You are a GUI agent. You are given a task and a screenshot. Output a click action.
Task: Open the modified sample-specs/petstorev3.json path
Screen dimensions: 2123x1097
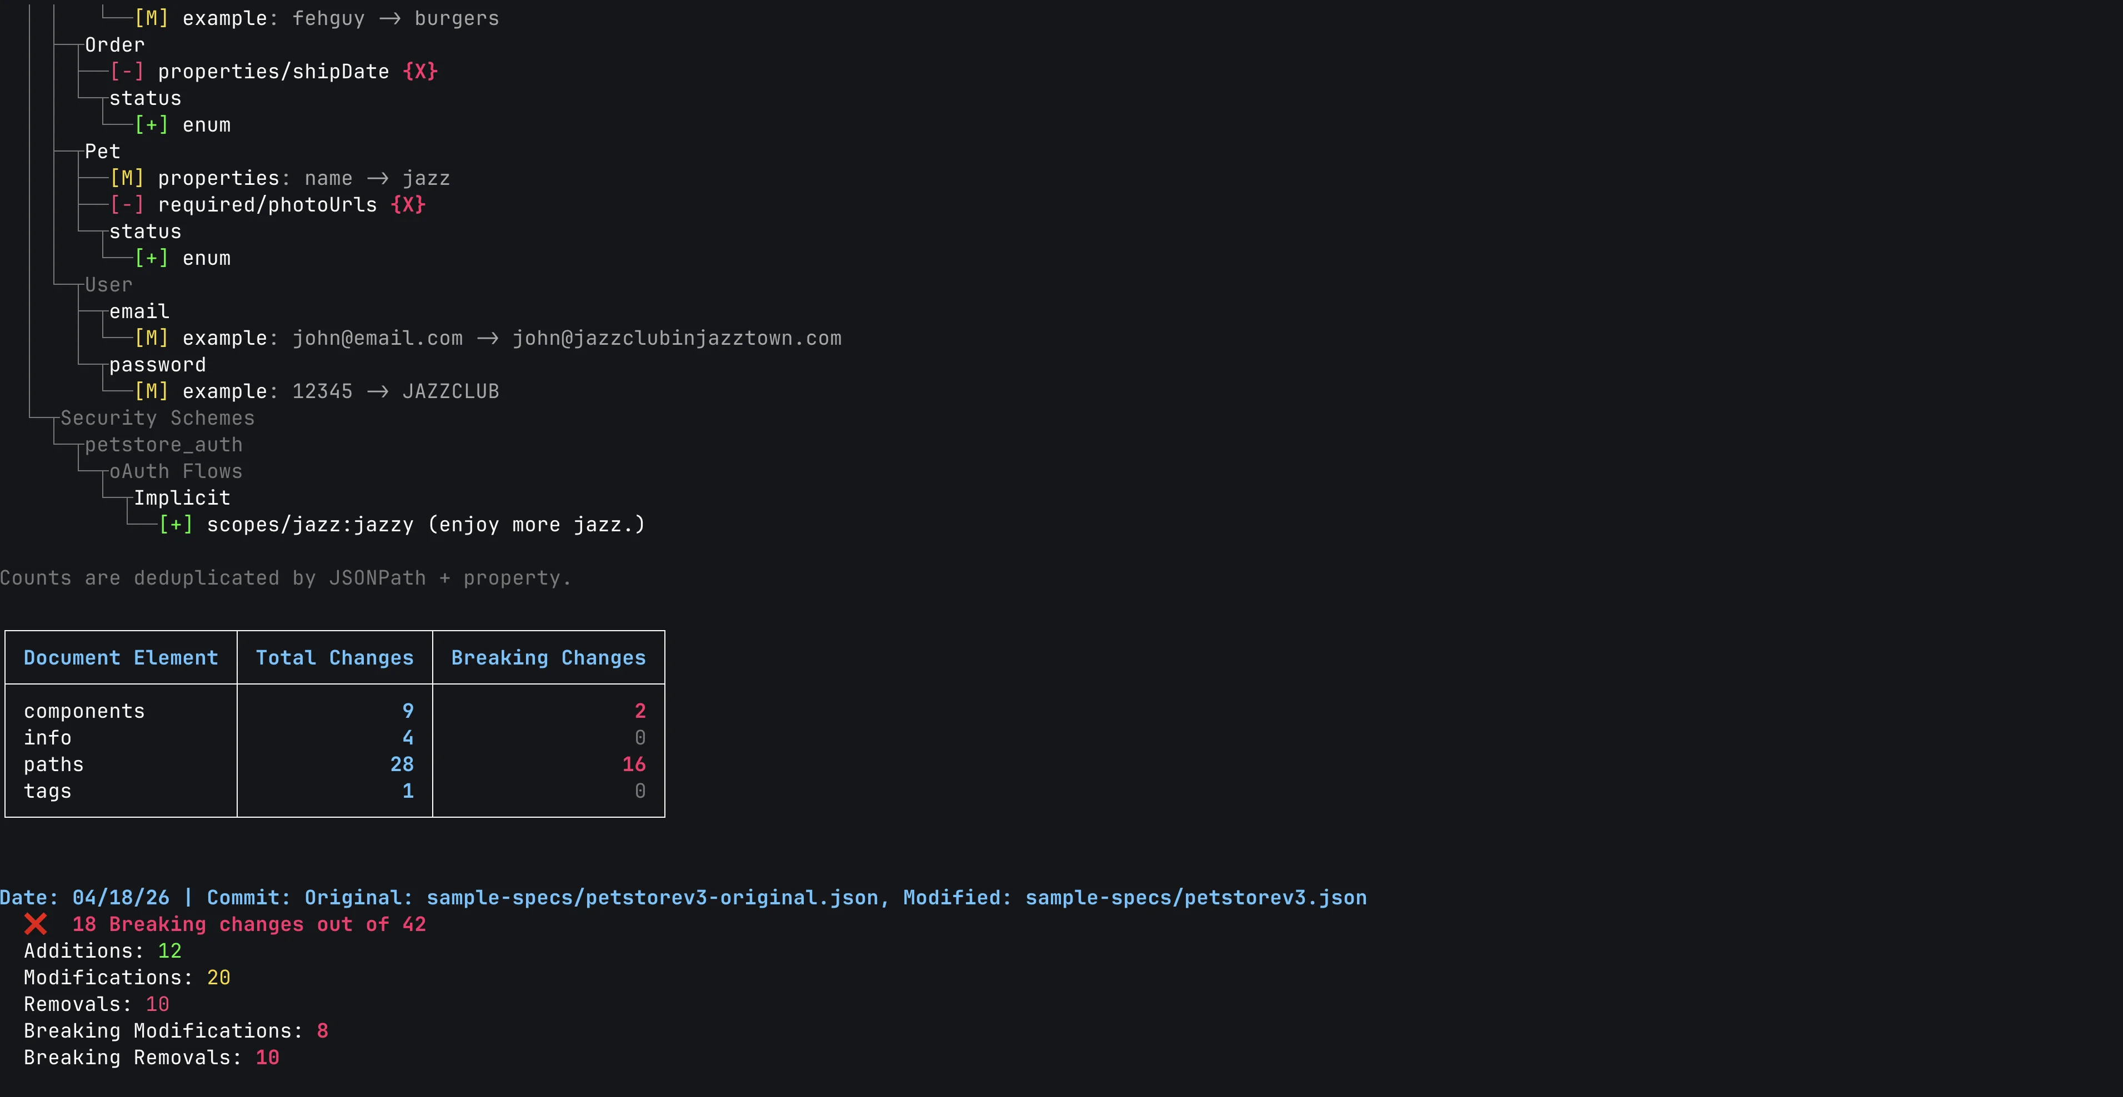click(x=1195, y=898)
